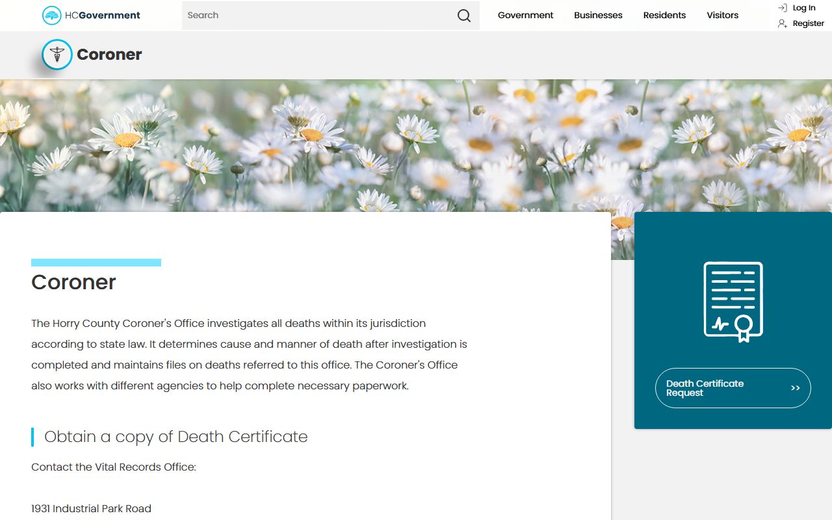Screen dimensions: 832x520
Task: Open the Government menu
Action: click(525, 15)
